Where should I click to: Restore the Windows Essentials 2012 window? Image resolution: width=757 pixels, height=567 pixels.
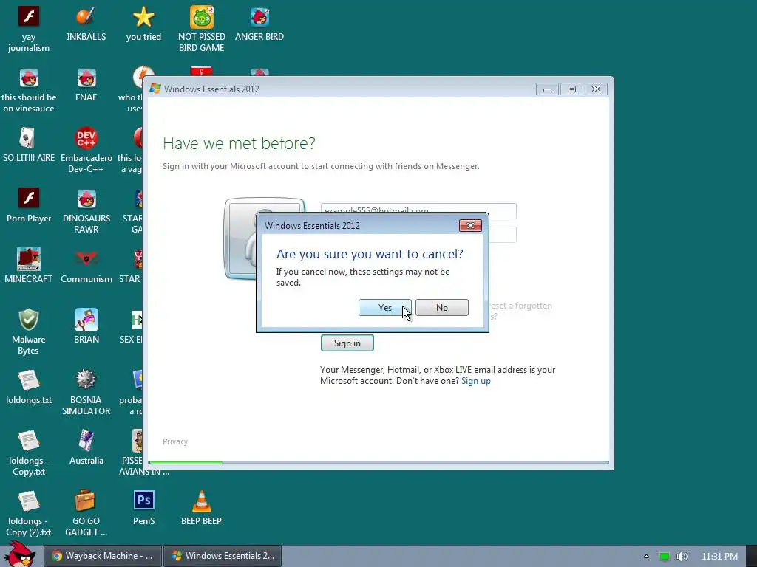571,89
